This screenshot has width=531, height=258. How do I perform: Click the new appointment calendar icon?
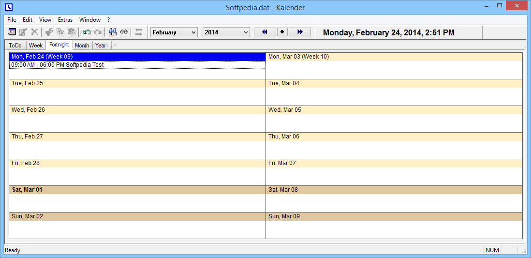click(x=12, y=32)
